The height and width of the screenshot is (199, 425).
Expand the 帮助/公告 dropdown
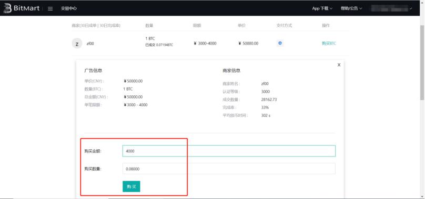351,8
